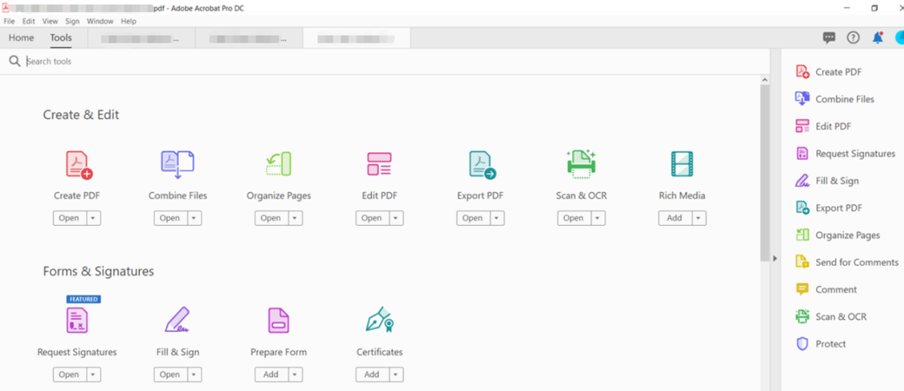Screen dimensions: 904x391
Task: Expand the Edit PDF dropdown arrow
Action: coord(397,218)
